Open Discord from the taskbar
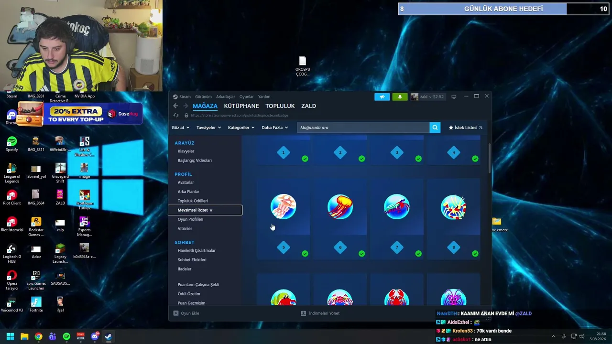 (95, 336)
